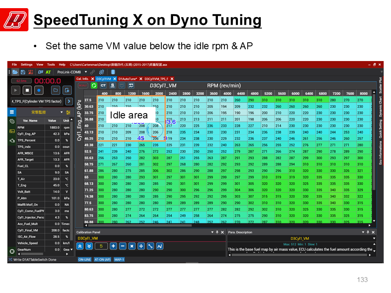Click the open log folder icon
The height and width of the screenshot is (293, 391).
55,90
